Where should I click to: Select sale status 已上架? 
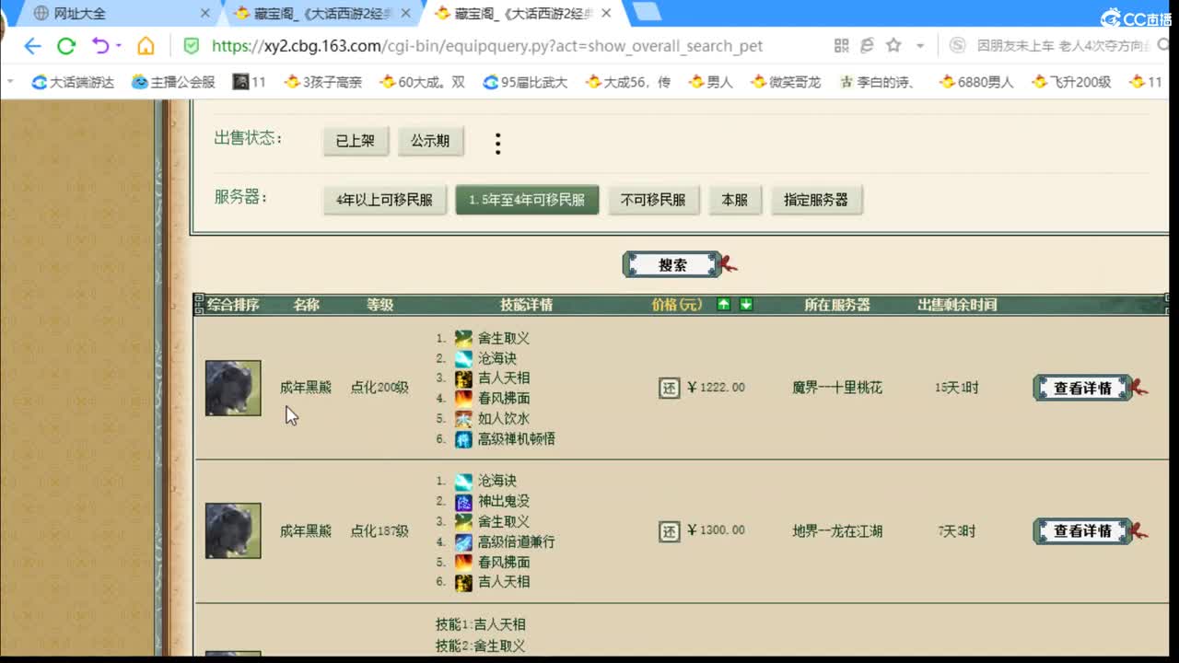[356, 141]
